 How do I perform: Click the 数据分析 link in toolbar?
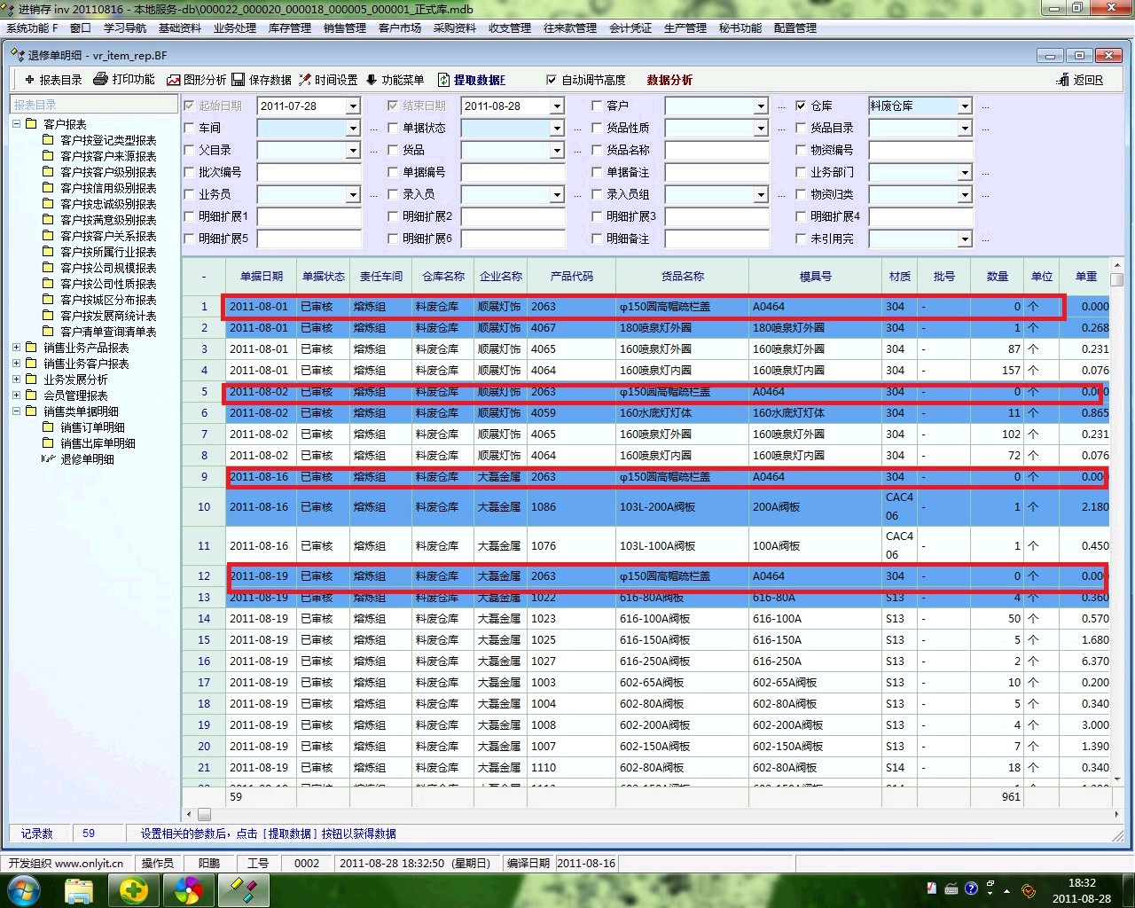669,80
